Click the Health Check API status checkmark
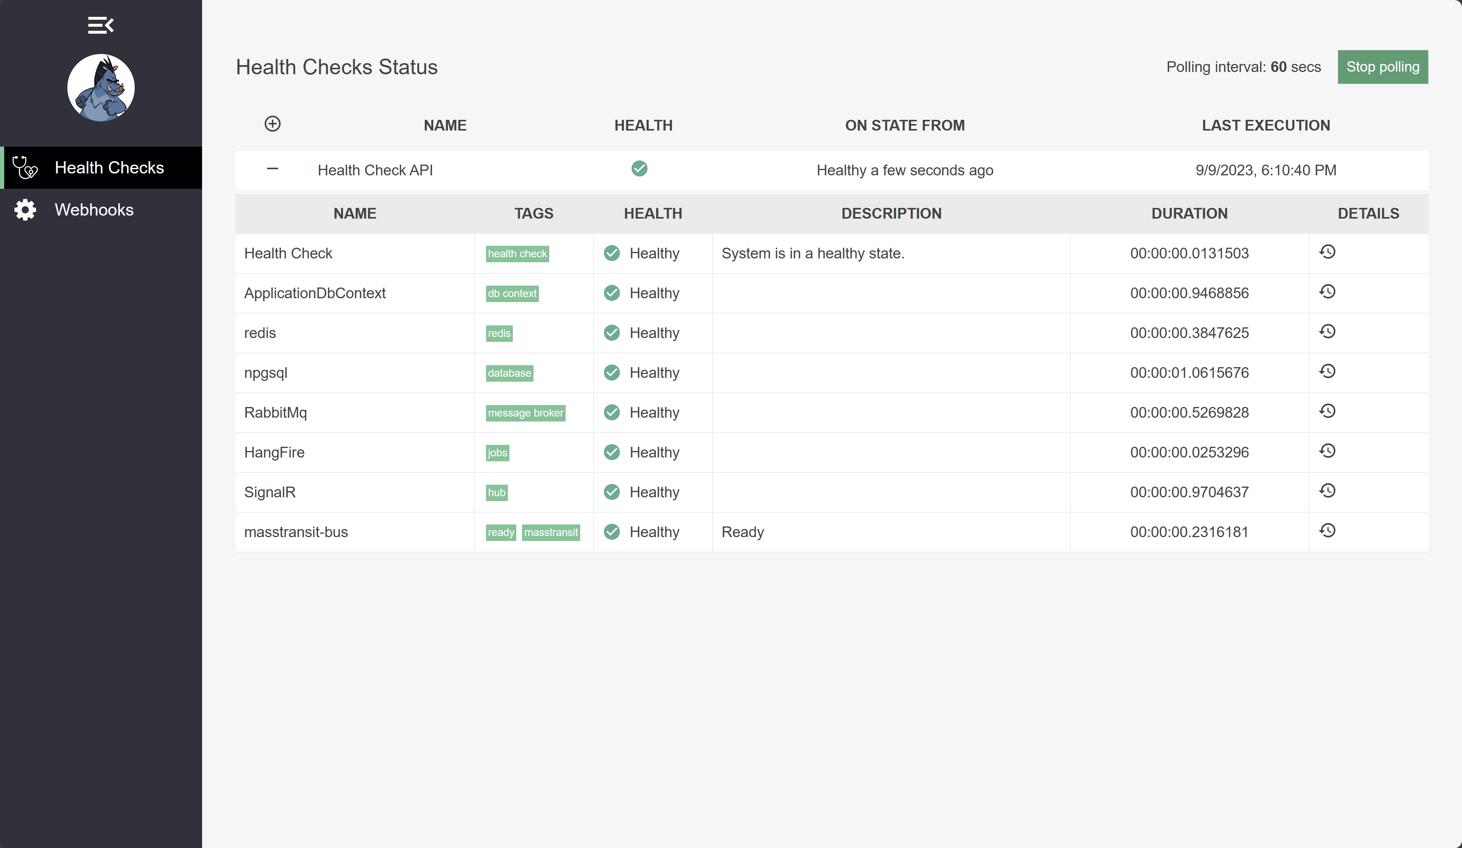The image size is (1462, 848). click(639, 169)
